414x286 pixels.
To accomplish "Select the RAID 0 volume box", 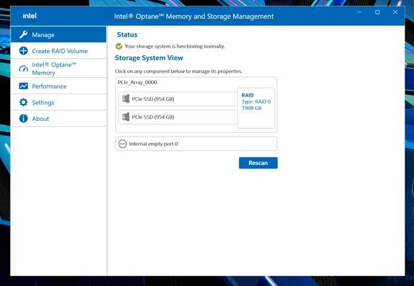I will (256, 108).
